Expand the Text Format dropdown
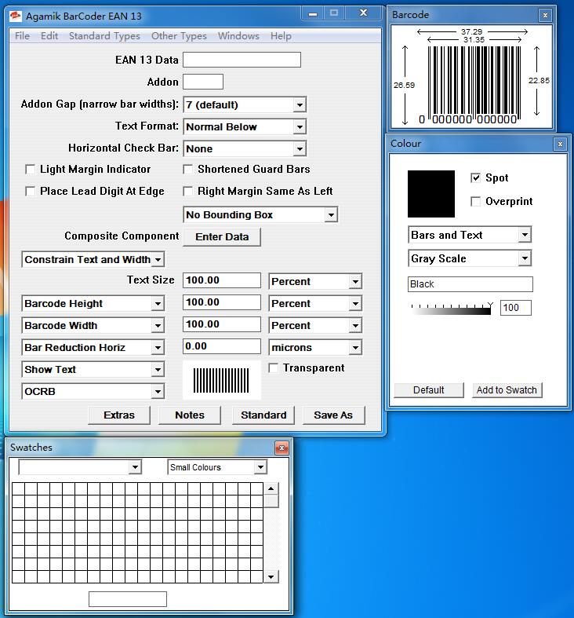 pyautogui.click(x=300, y=127)
